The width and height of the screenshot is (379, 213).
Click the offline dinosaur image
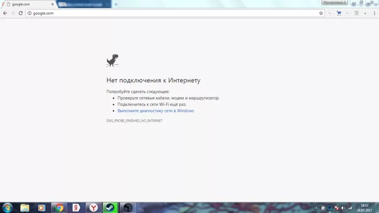112,61
